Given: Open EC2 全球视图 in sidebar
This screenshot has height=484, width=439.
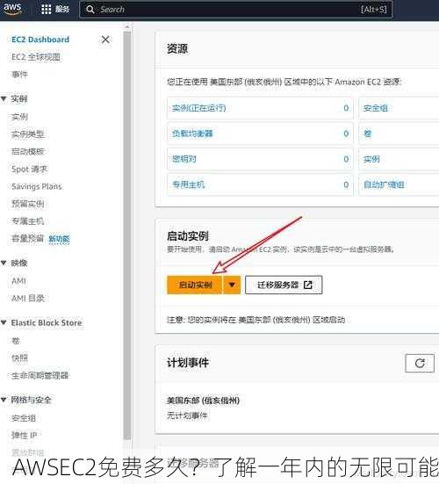Looking at the screenshot, I should point(36,57).
